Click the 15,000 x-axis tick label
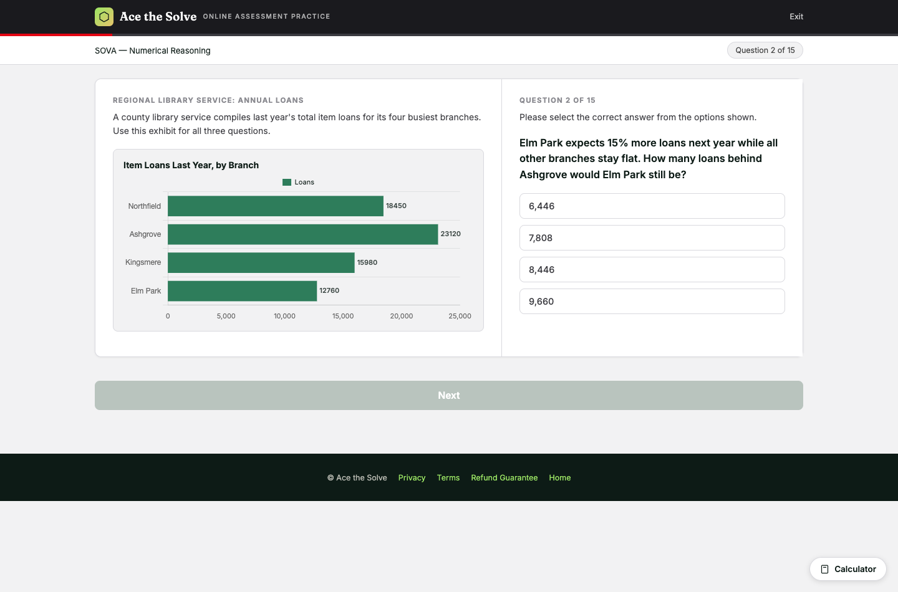 point(343,316)
